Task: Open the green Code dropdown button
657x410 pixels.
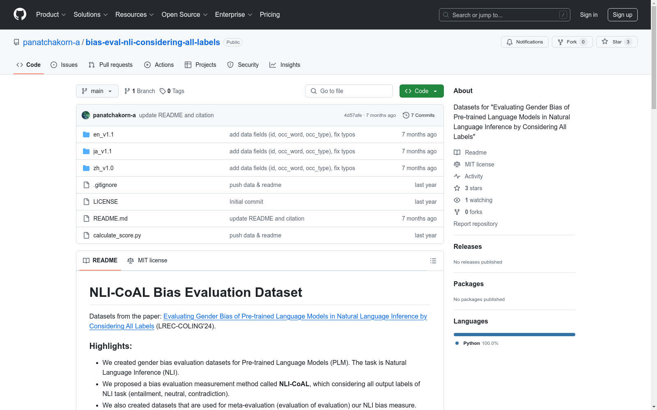Action: 421,91
